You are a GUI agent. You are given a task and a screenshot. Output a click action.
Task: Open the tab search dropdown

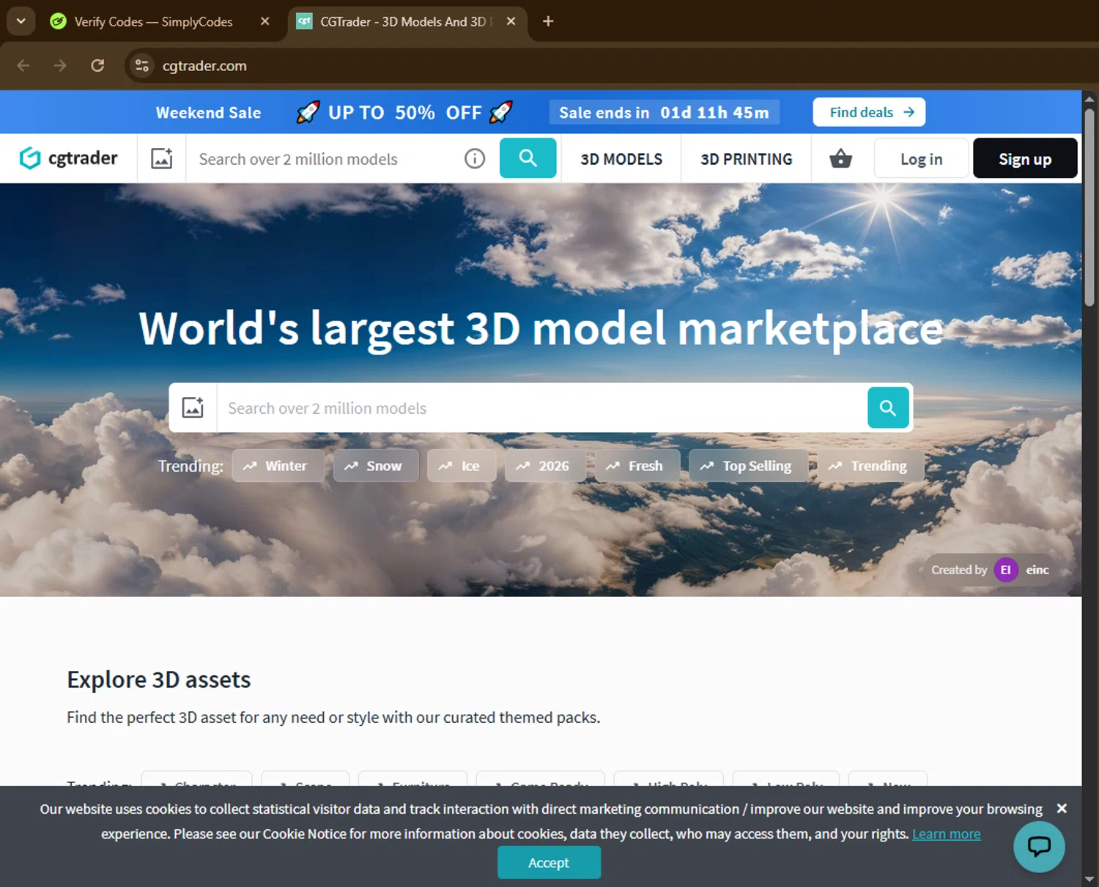21,21
